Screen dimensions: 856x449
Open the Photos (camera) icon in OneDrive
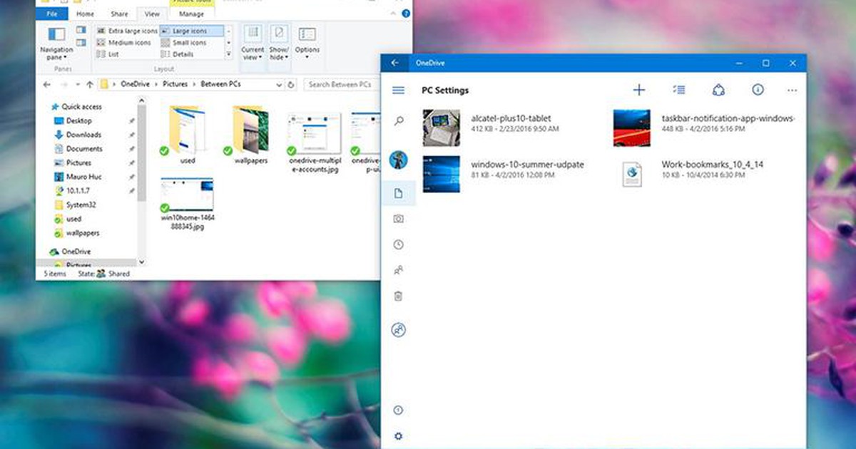point(399,220)
